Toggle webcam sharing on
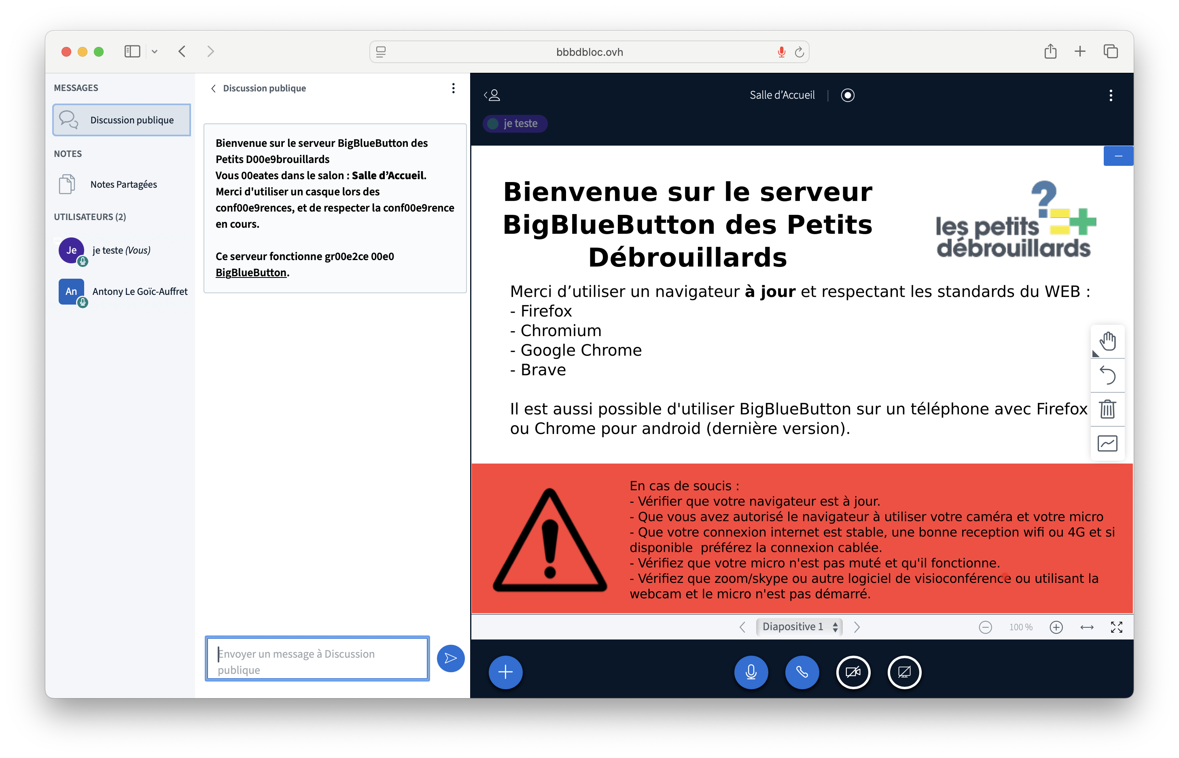Screen dimensions: 1179x758 (x=853, y=672)
